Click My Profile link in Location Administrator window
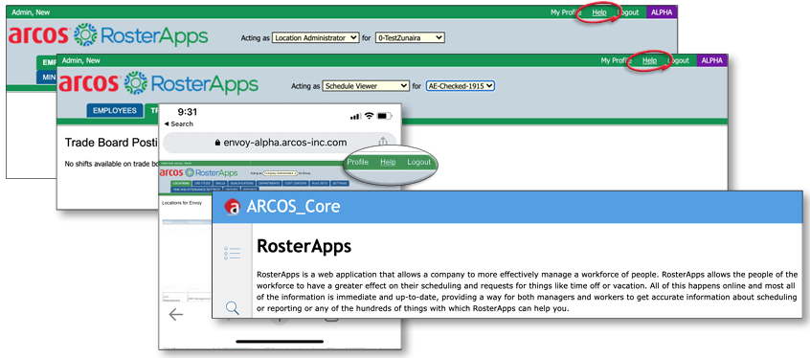The image size is (810, 358). pos(566,12)
